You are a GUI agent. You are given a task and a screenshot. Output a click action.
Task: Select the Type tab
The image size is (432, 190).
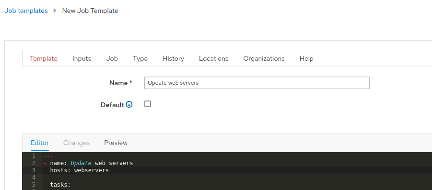pos(140,58)
